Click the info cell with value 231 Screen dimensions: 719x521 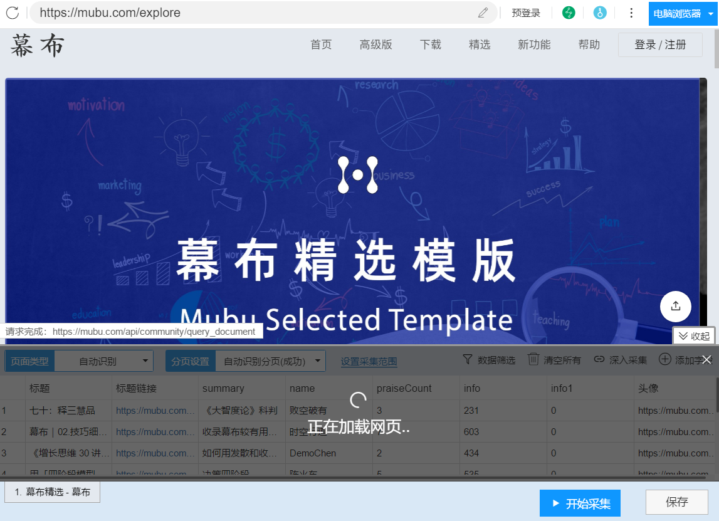pos(503,411)
